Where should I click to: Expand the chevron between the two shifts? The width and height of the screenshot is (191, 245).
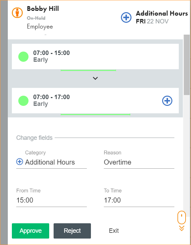(95, 78)
